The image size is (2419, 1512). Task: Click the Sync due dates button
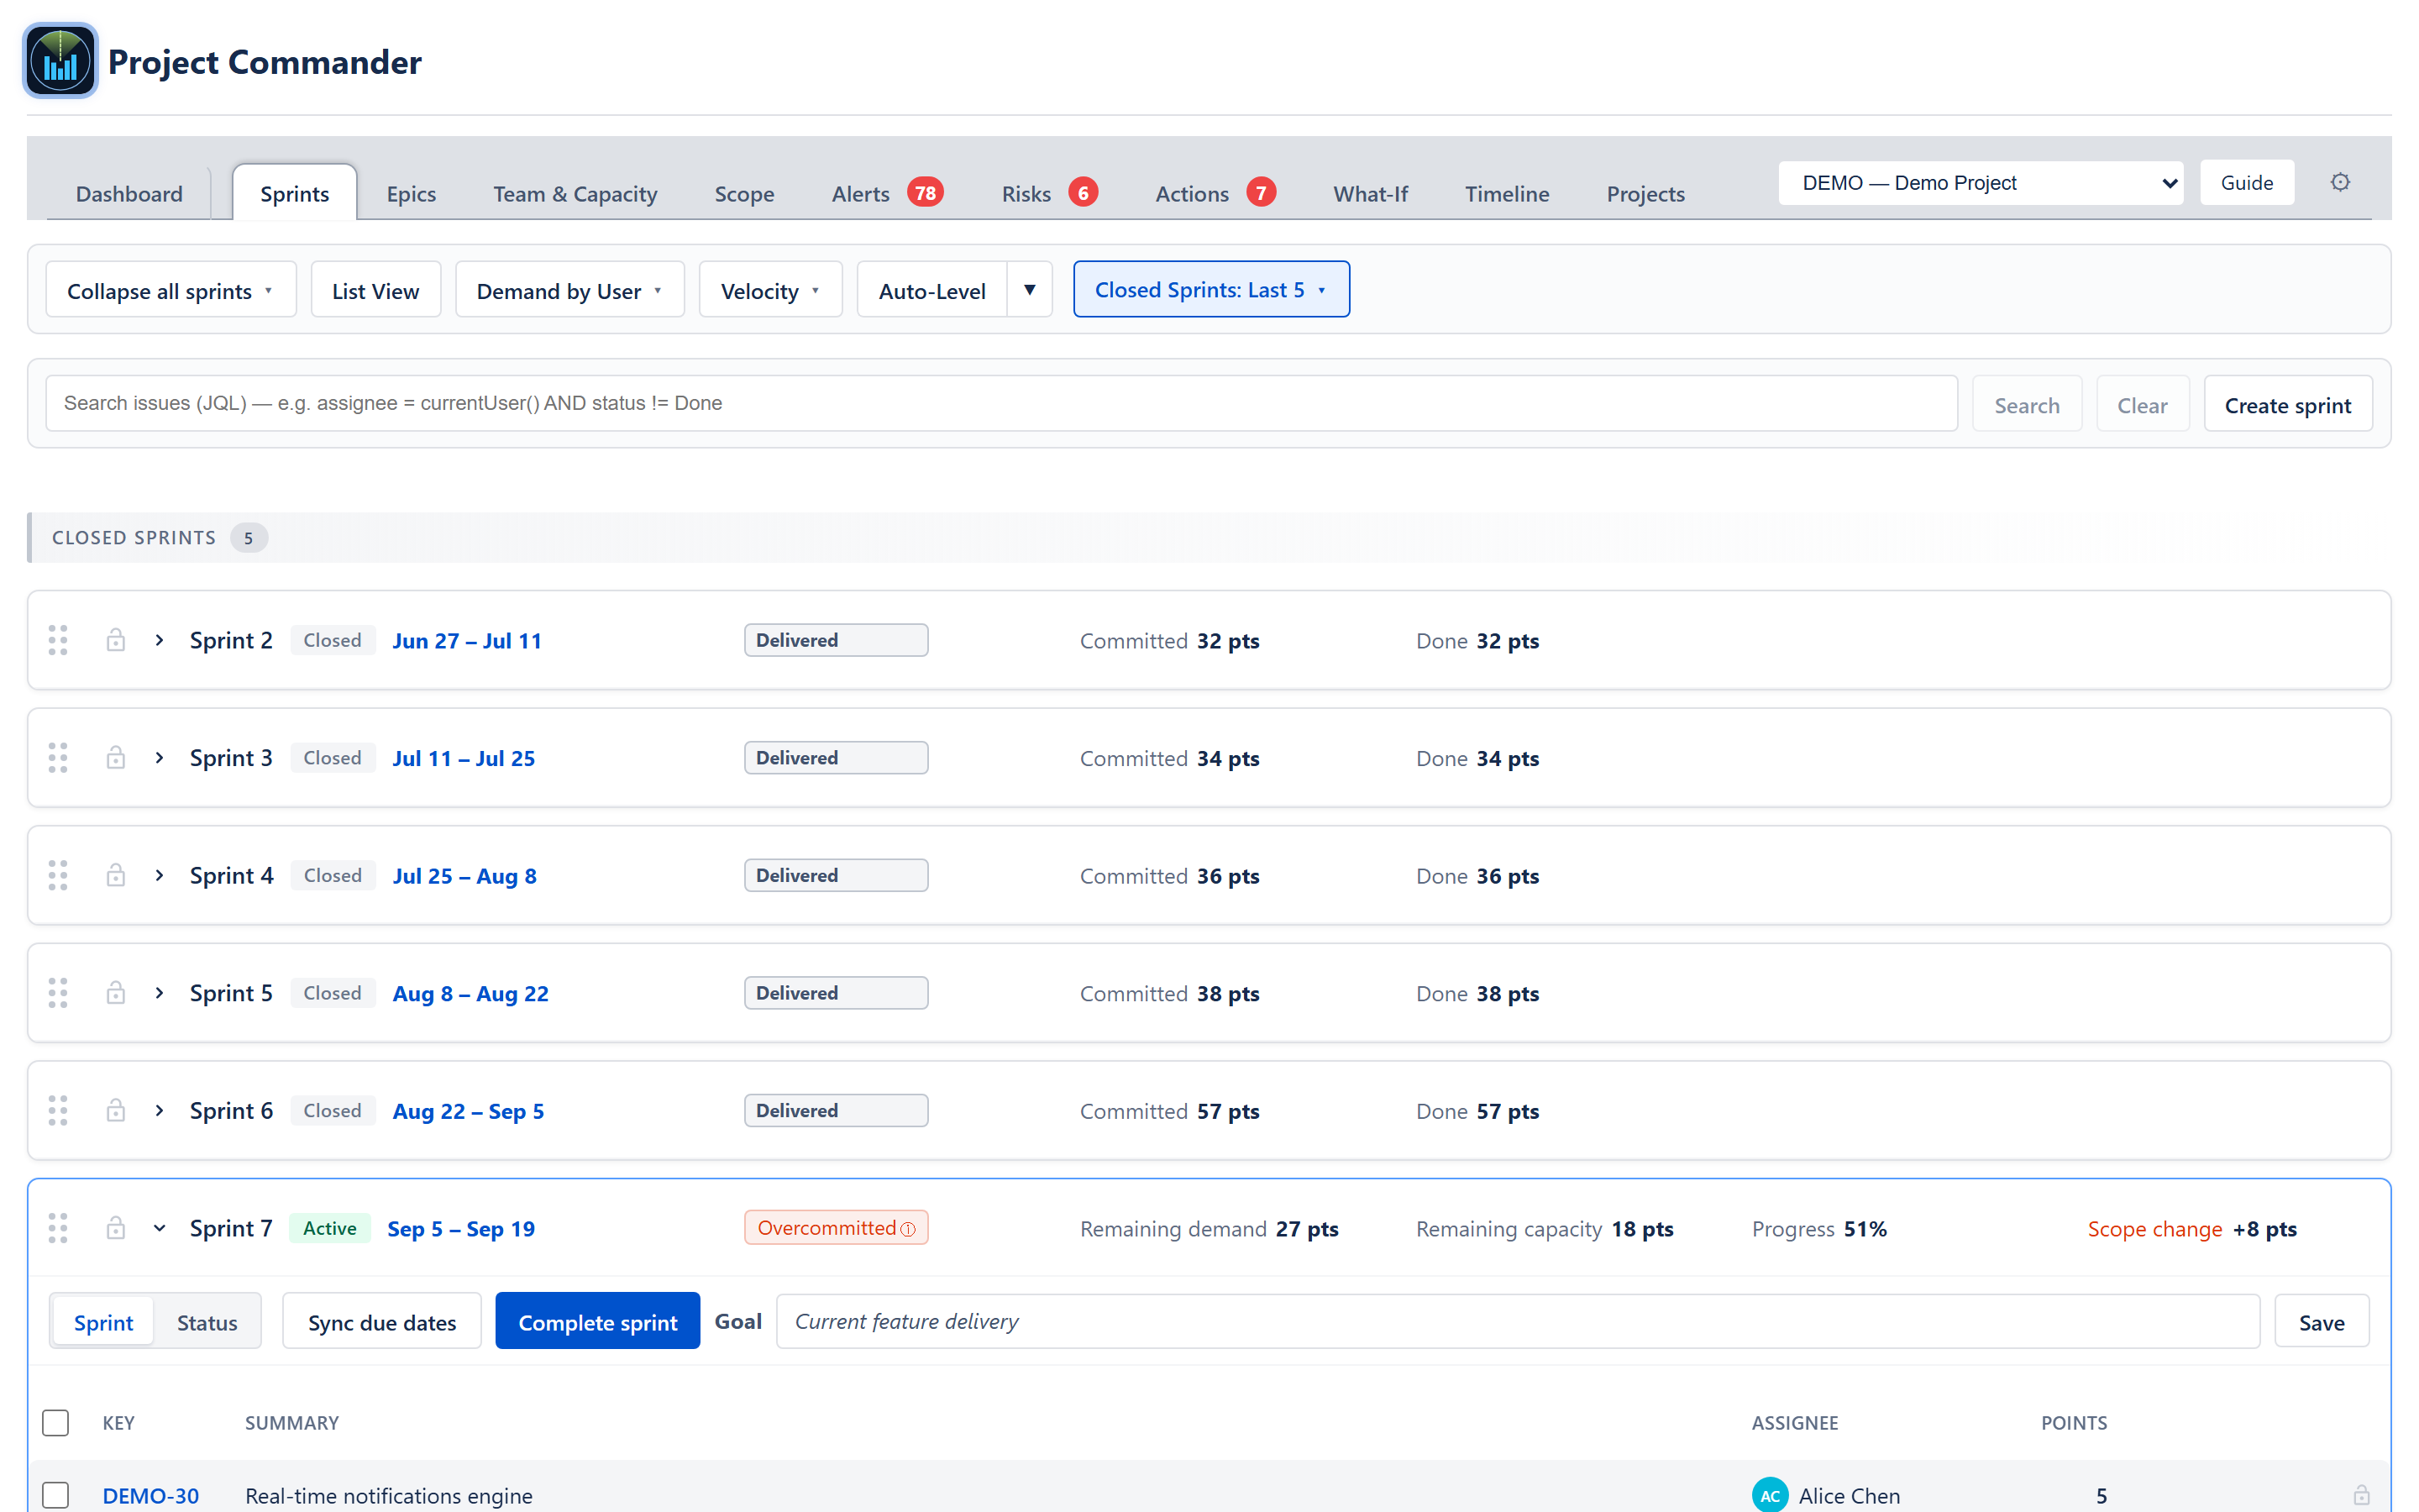[382, 1321]
